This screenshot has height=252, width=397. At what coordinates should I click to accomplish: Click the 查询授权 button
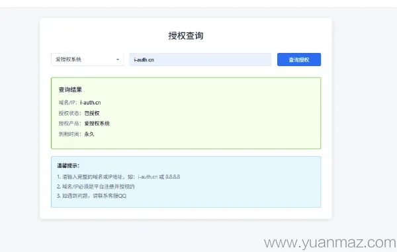pyautogui.click(x=299, y=60)
